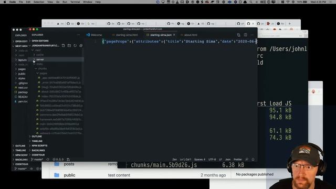Open package file in back window

tap(21, 92)
